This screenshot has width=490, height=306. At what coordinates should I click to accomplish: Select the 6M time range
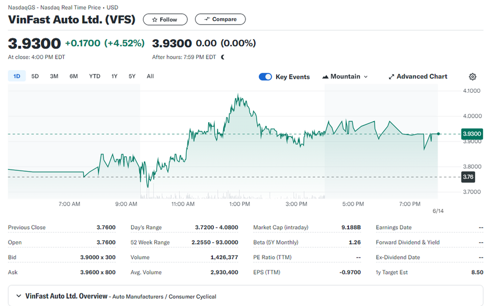pos(73,76)
